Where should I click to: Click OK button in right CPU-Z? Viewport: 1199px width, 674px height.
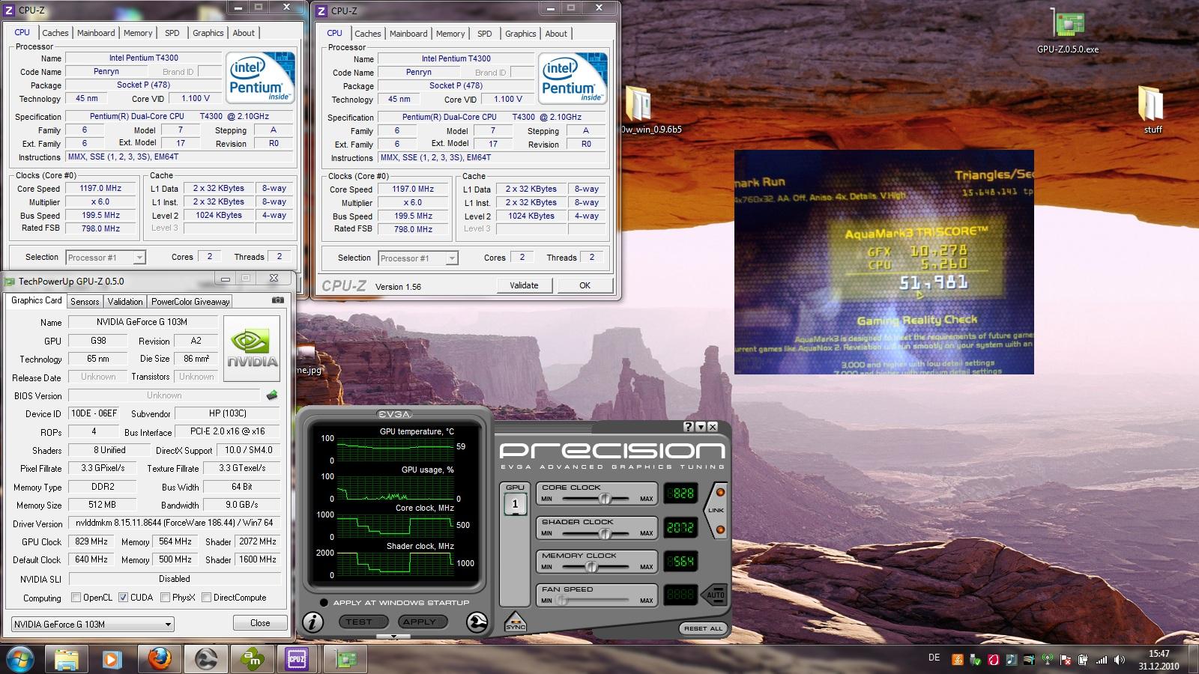[x=585, y=285]
